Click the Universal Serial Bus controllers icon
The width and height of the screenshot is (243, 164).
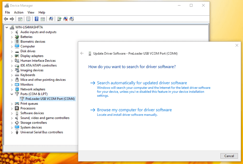pyautogui.click(x=17, y=132)
